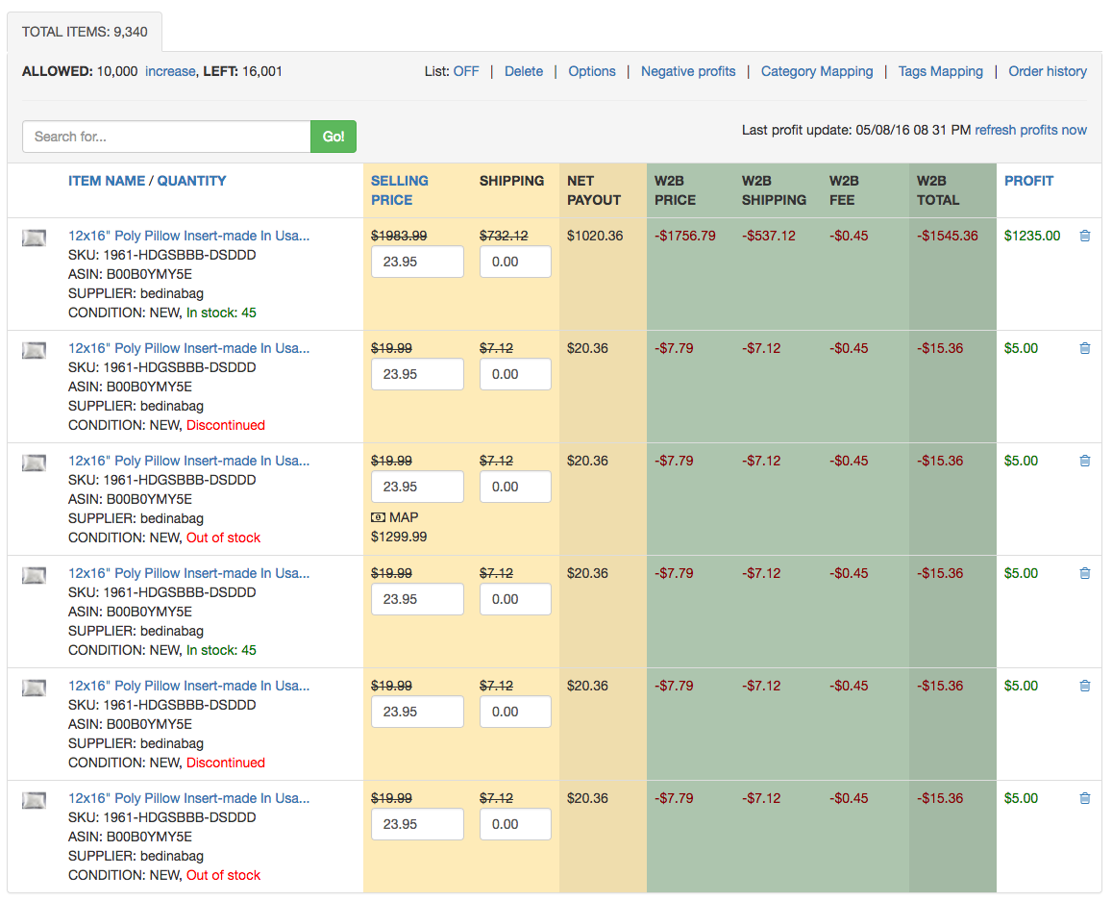Viewport: 1112px width, 901px height.
Task: Open Order history
Action: [x=1048, y=71]
